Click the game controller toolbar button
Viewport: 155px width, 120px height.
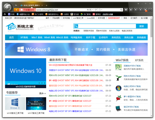(145, 10)
